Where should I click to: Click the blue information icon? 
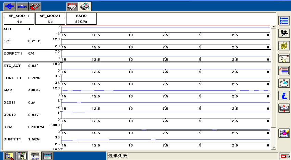(284, 96)
